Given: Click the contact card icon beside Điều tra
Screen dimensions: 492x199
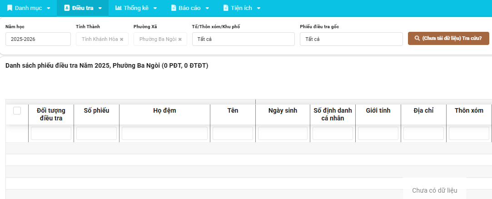Looking at the screenshot, I should [x=66, y=8].
